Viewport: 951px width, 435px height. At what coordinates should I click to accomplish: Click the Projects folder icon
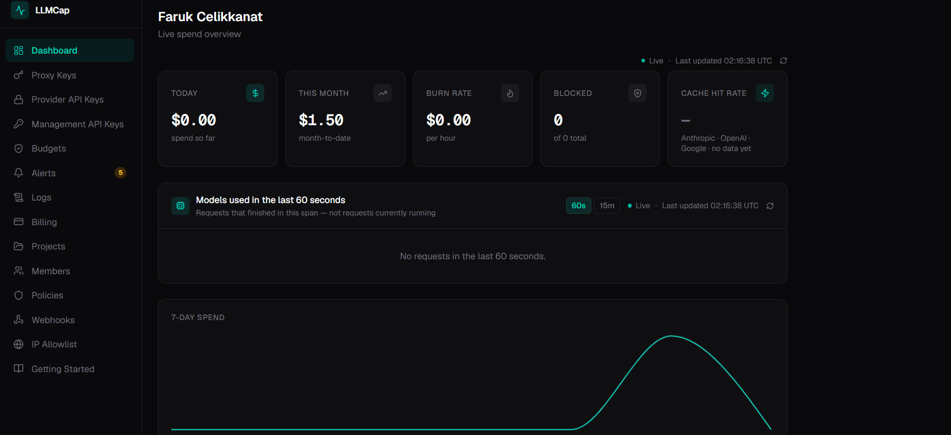[19, 246]
